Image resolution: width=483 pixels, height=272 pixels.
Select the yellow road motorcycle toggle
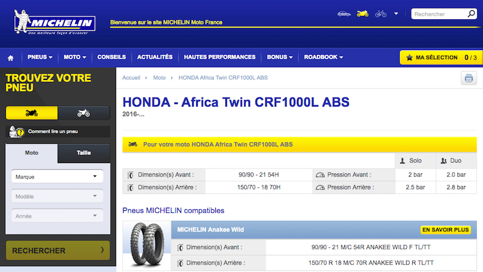point(32,113)
